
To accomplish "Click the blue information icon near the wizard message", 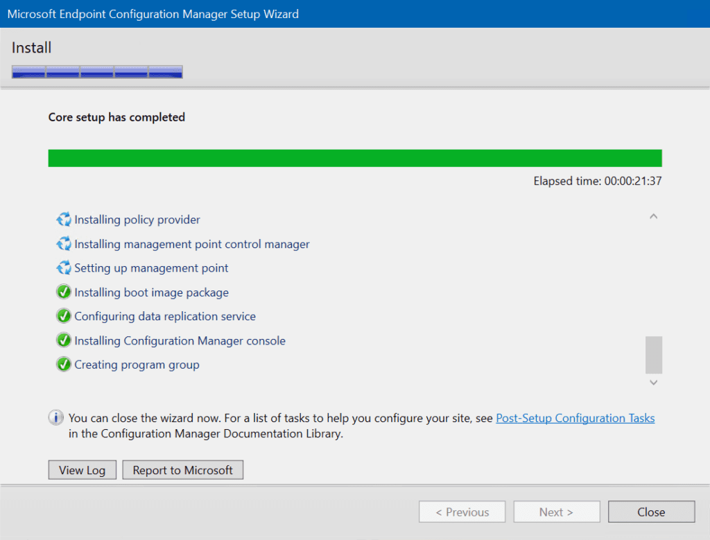I will pyautogui.click(x=55, y=417).
